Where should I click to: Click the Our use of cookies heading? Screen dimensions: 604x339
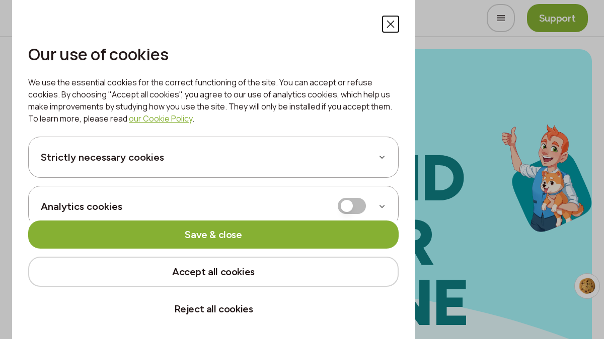pos(98,54)
